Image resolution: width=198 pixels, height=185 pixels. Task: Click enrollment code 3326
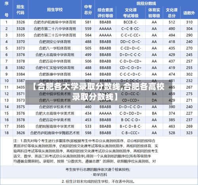pyautogui.click(x=21, y=22)
